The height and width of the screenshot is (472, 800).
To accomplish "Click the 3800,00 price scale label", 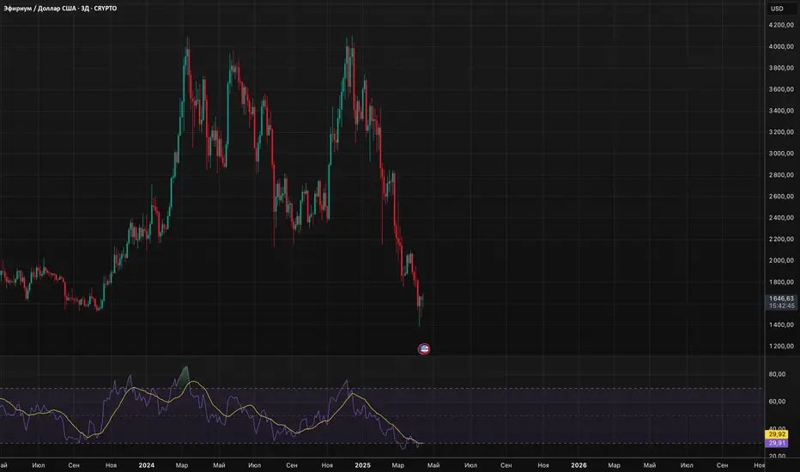I will pyautogui.click(x=781, y=68).
